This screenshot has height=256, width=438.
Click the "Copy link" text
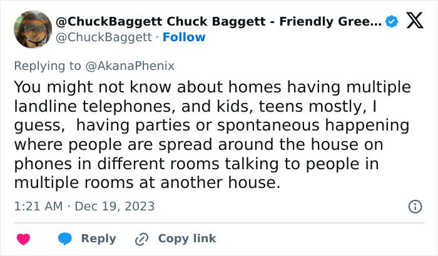click(186, 239)
